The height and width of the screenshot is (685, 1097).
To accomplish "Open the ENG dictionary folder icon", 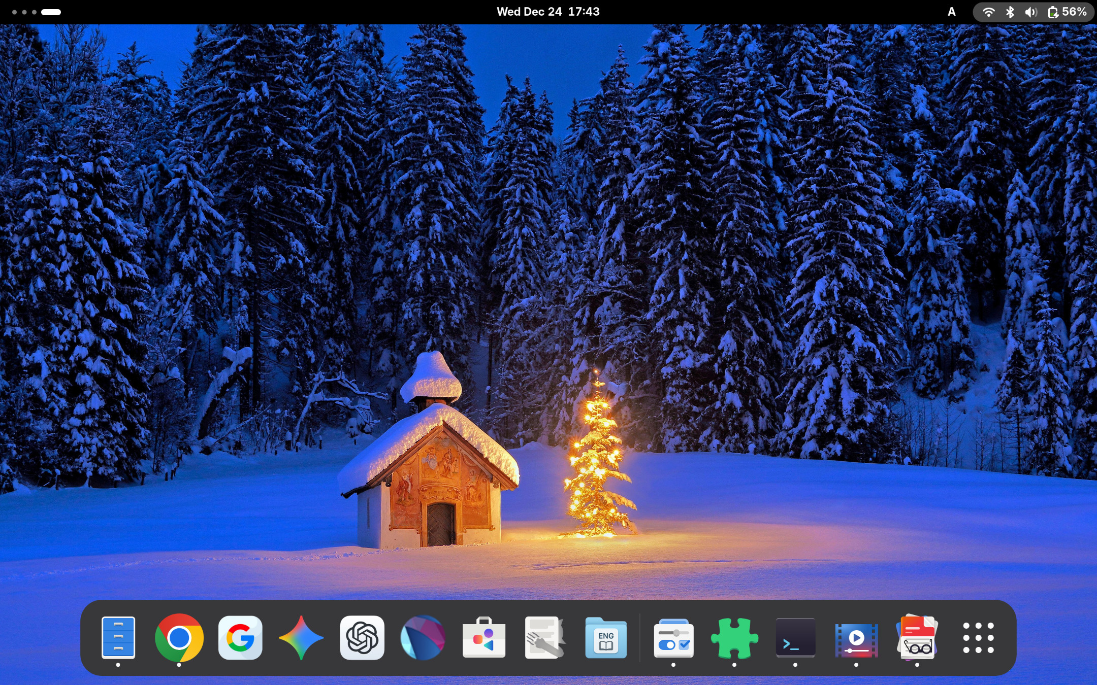I will pos(606,637).
